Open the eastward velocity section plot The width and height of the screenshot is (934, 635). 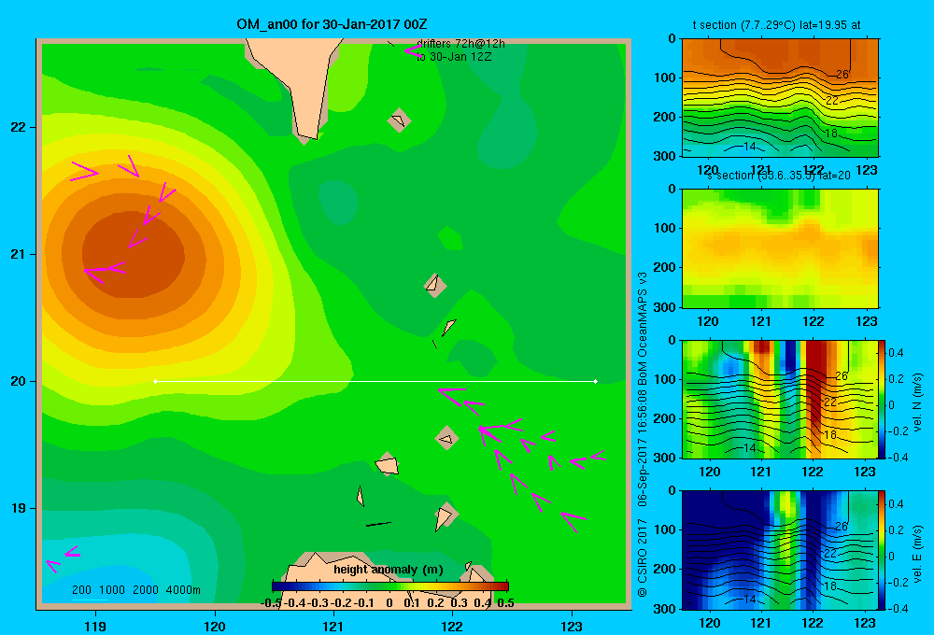click(780, 550)
